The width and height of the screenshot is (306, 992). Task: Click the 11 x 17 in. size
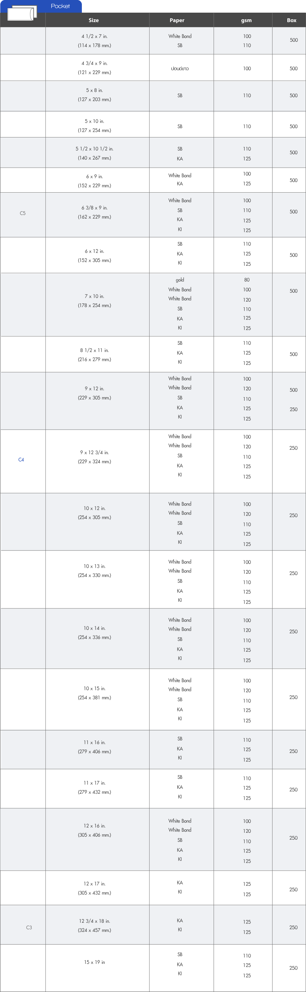(94, 783)
